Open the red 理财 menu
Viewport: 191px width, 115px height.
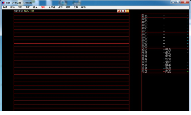[x=43, y=7]
